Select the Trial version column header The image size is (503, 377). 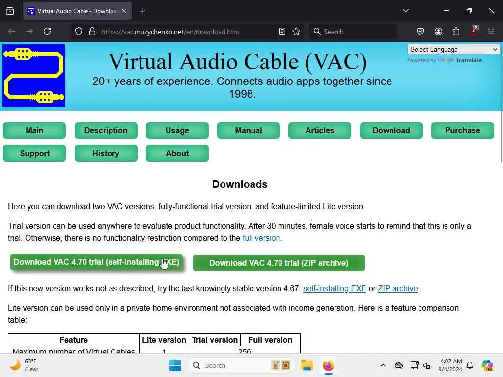[x=215, y=340]
